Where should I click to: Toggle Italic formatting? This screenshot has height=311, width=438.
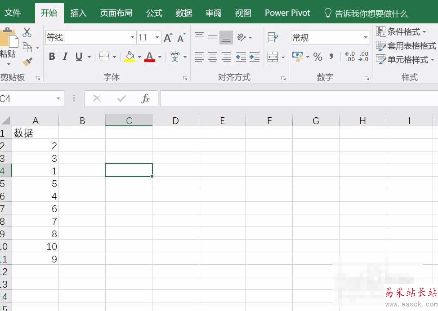(x=65, y=57)
